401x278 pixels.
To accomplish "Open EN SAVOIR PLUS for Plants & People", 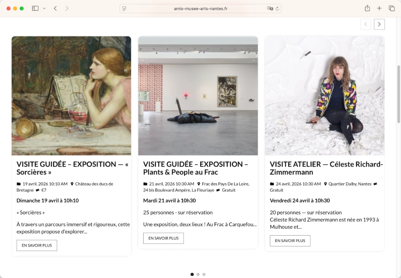I will 163,238.
